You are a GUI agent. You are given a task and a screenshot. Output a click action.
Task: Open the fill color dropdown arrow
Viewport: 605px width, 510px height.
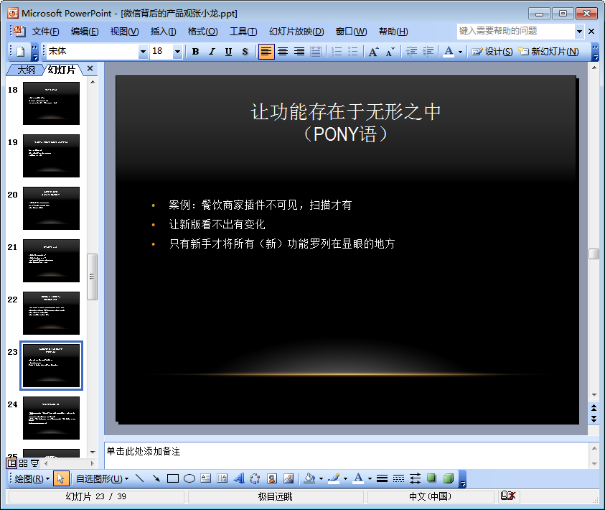point(321,479)
